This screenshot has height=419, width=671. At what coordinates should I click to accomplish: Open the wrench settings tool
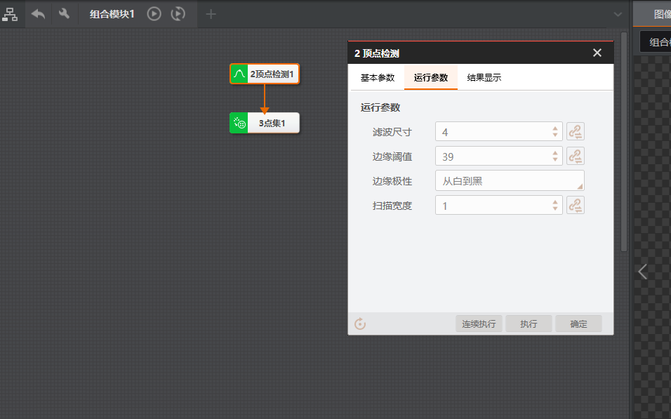tap(64, 14)
